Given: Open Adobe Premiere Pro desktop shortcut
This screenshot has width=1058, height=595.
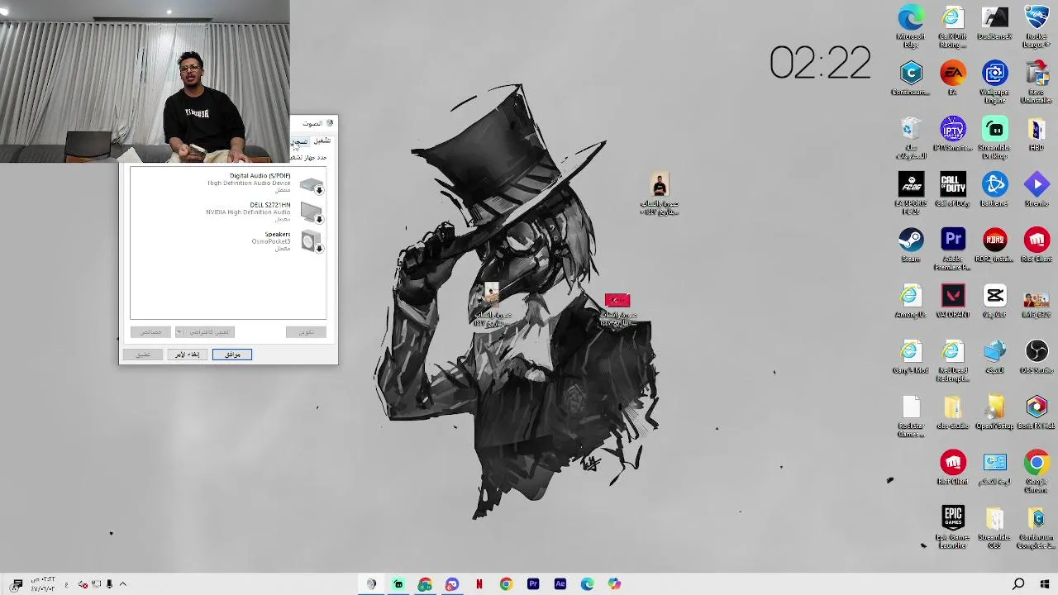Looking at the screenshot, I should point(952,249).
